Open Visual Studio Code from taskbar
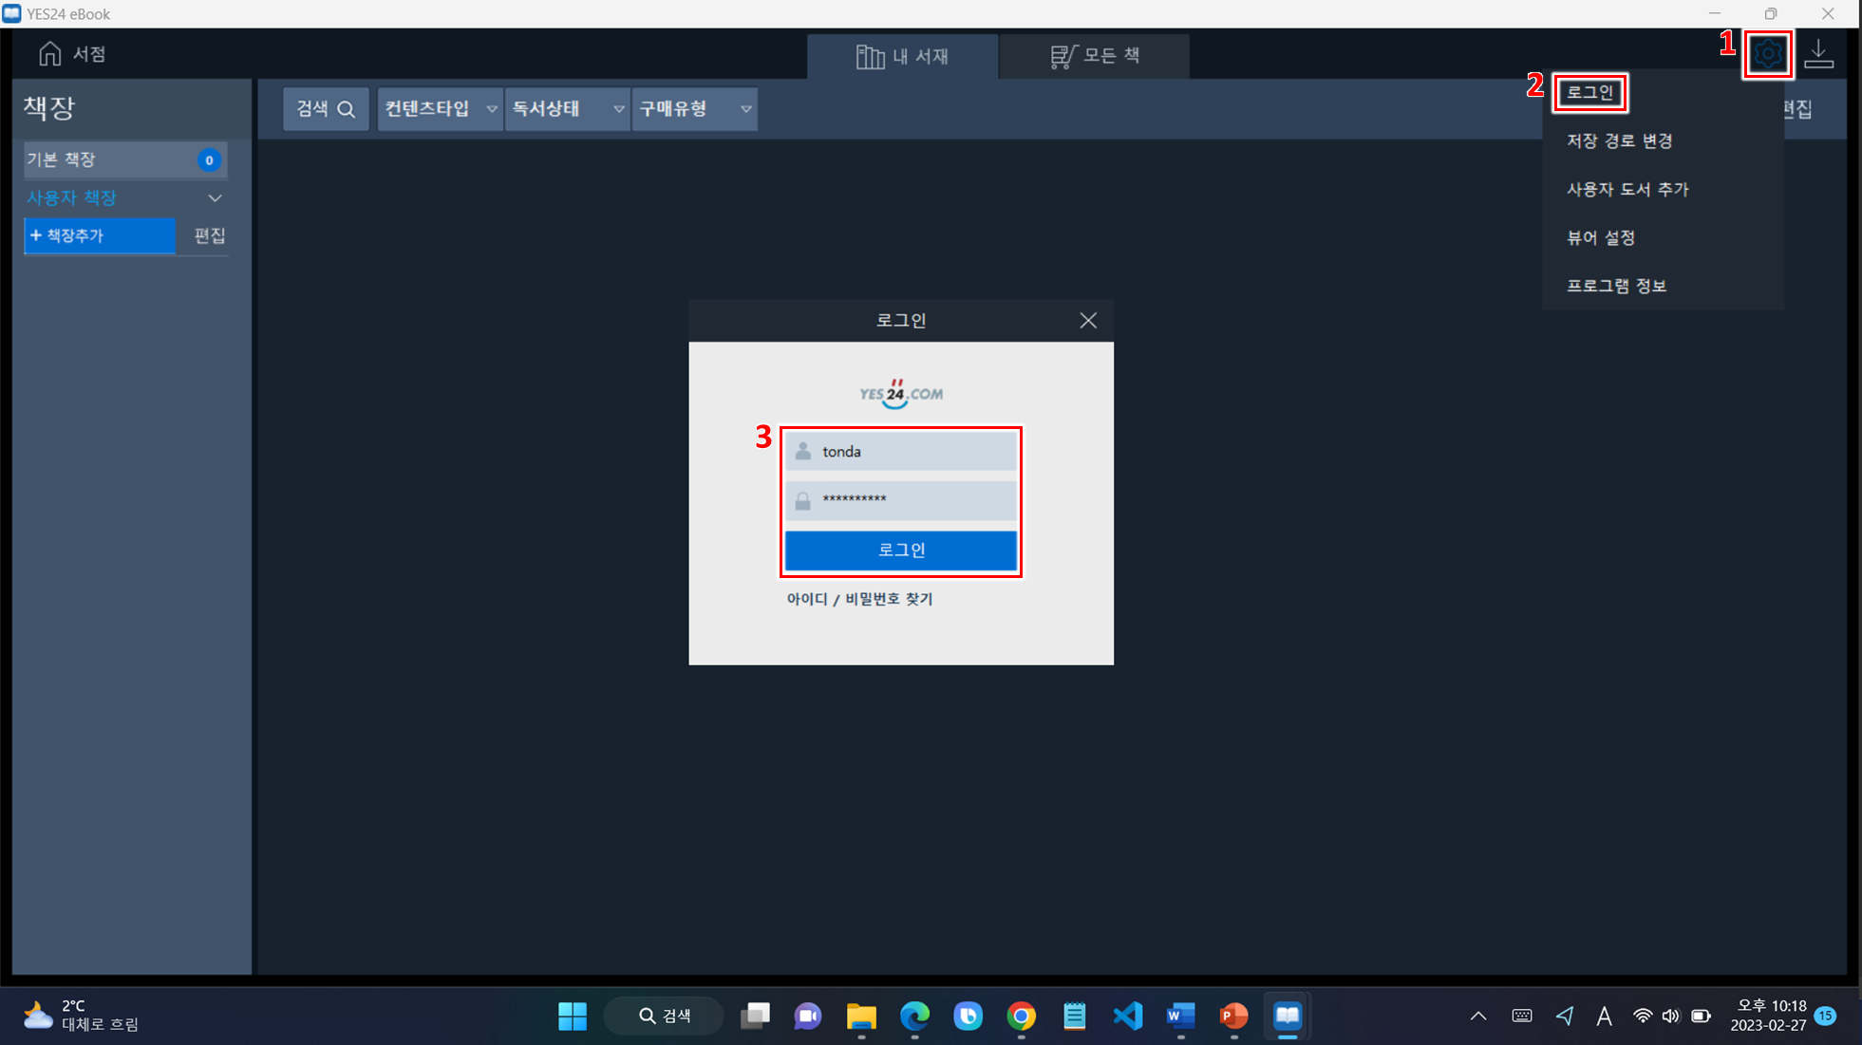 pos(1127,1016)
